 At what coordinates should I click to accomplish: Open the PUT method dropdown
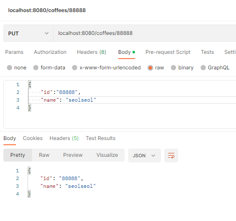tap(28, 33)
